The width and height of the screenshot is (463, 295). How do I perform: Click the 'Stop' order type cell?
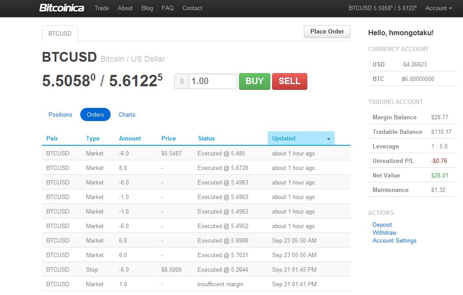(92, 270)
